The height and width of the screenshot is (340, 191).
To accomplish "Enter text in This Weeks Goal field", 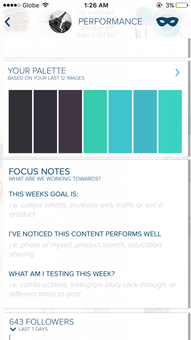I will [x=95, y=210].
